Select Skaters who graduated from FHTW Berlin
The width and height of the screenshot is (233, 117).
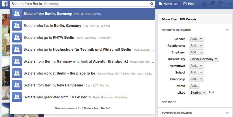[x=82, y=97]
